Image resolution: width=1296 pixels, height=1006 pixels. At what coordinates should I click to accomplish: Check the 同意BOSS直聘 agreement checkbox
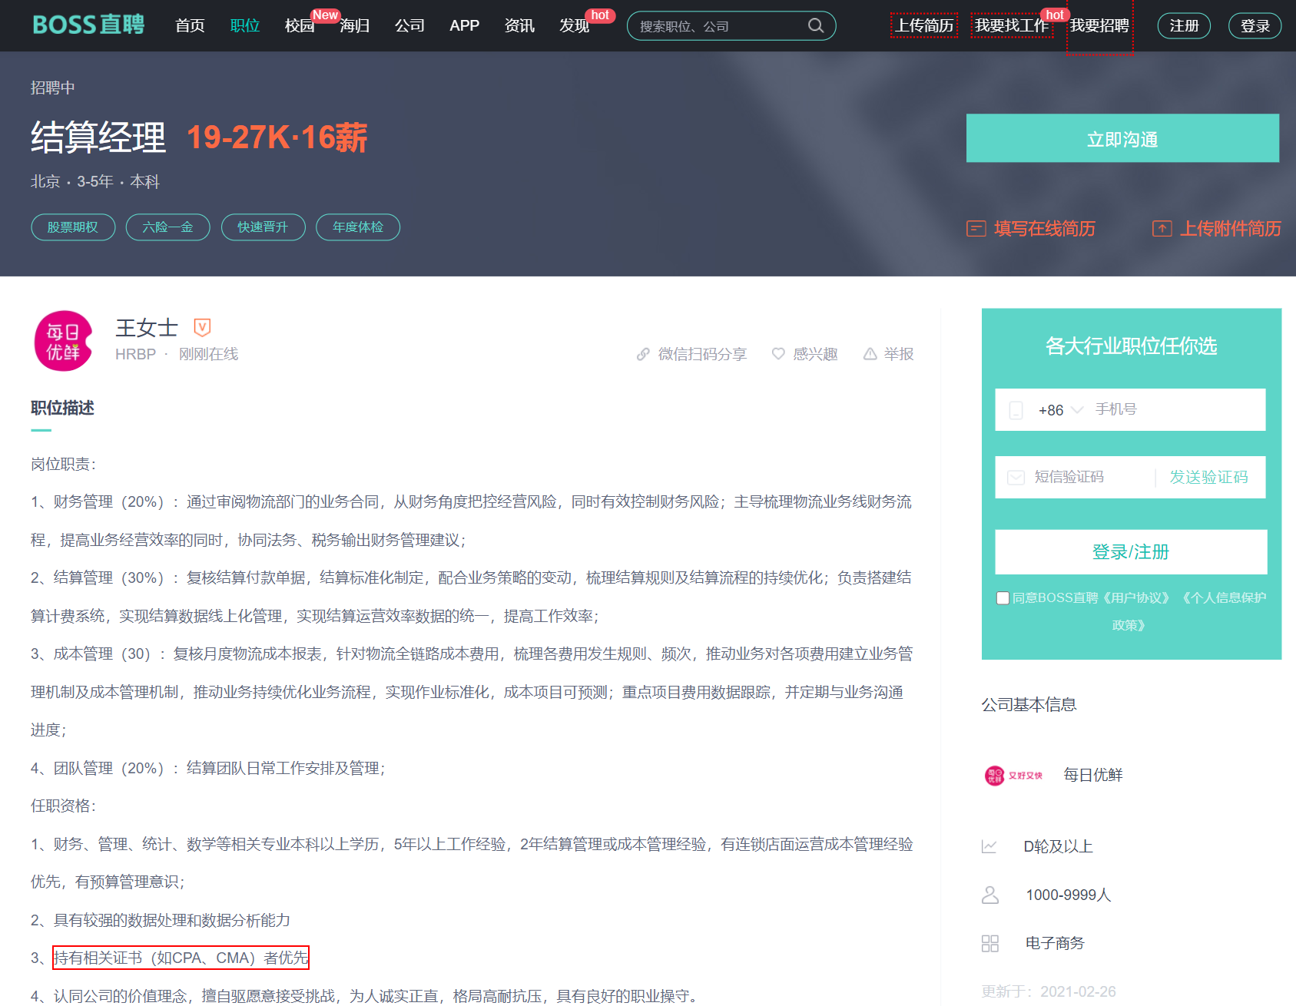click(1003, 598)
